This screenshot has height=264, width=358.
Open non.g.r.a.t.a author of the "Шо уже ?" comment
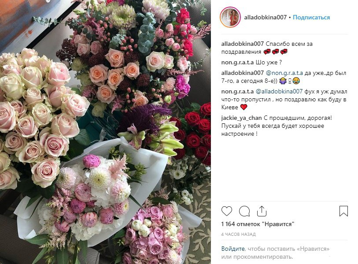pos(237,63)
